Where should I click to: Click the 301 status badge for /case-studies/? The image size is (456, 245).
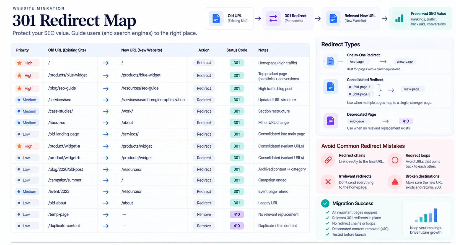[x=237, y=111]
